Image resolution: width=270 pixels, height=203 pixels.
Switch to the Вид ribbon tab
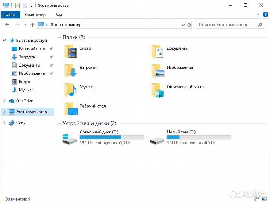point(59,15)
